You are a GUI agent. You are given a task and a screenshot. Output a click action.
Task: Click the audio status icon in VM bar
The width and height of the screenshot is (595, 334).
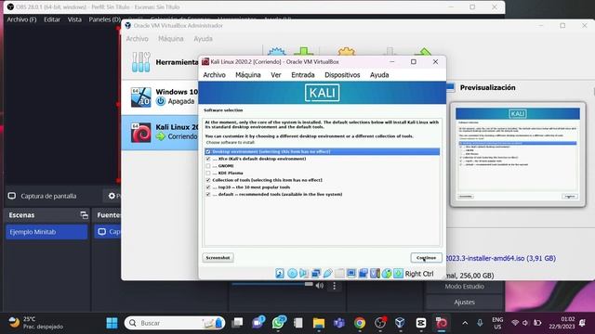click(x=304, y=274)
